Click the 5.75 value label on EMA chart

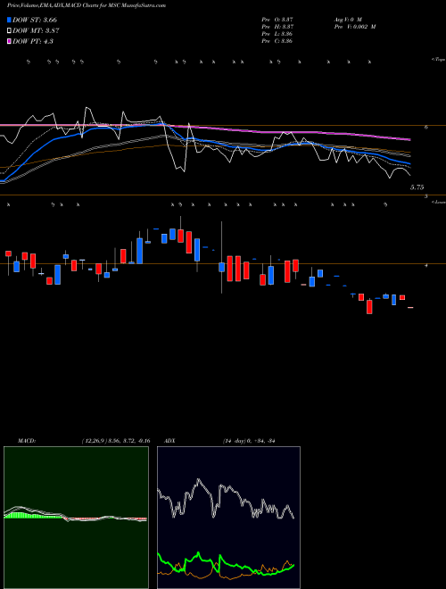417,187
